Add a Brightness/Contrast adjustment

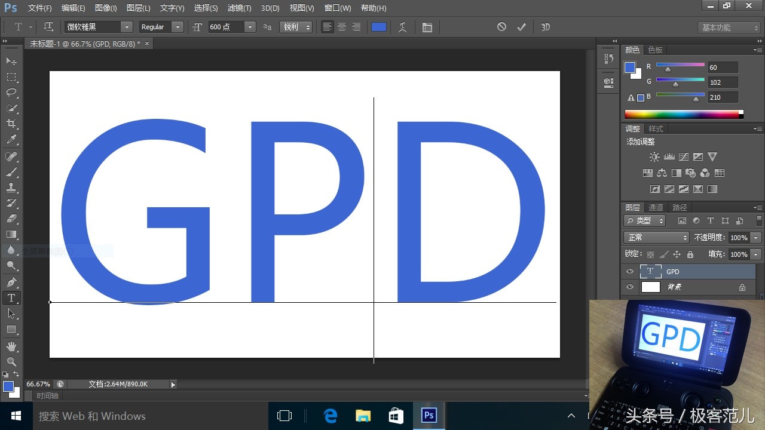(654, 157)
